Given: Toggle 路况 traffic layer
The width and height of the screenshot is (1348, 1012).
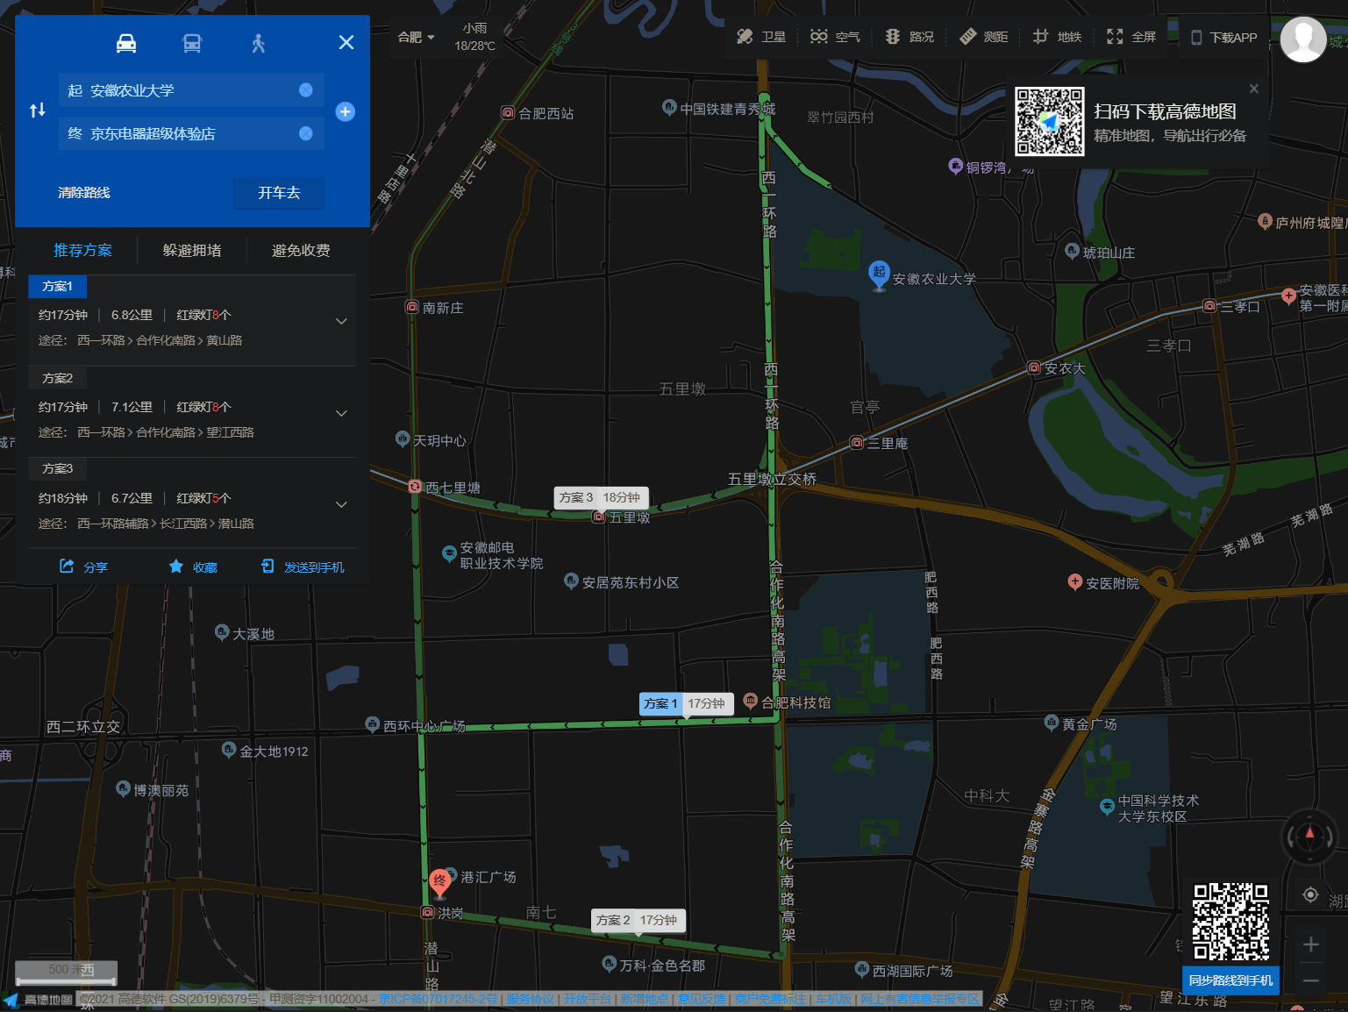Looking at the screenshot, I should click(x=909, y=37).
